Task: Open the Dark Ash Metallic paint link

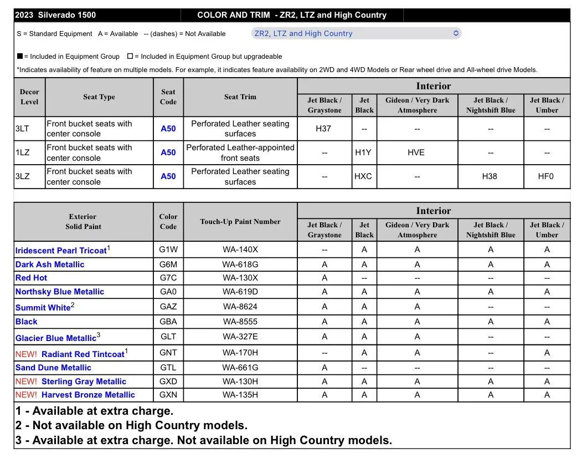Action: coord(50,264)
